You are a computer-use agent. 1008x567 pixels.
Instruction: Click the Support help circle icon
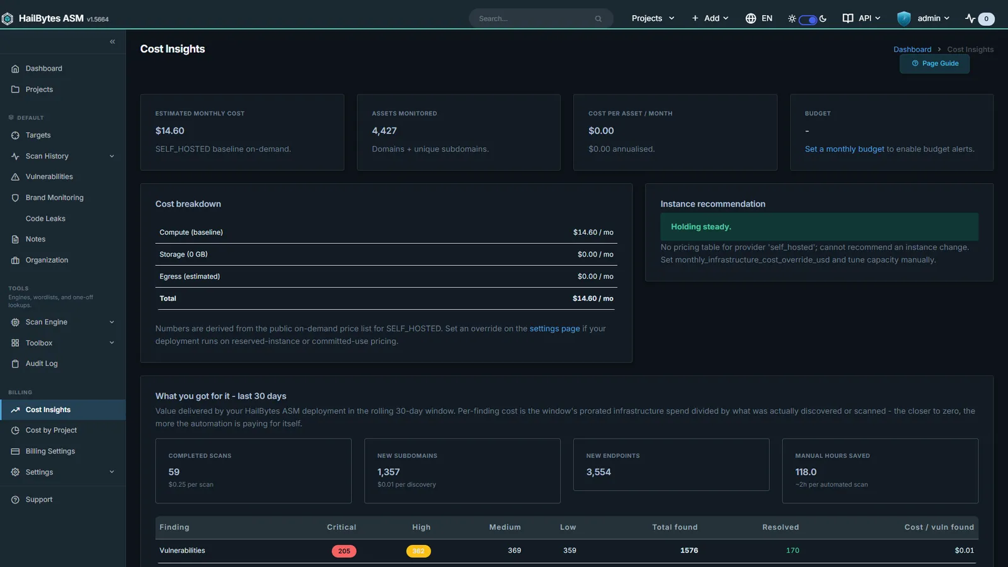pos(15,500)
